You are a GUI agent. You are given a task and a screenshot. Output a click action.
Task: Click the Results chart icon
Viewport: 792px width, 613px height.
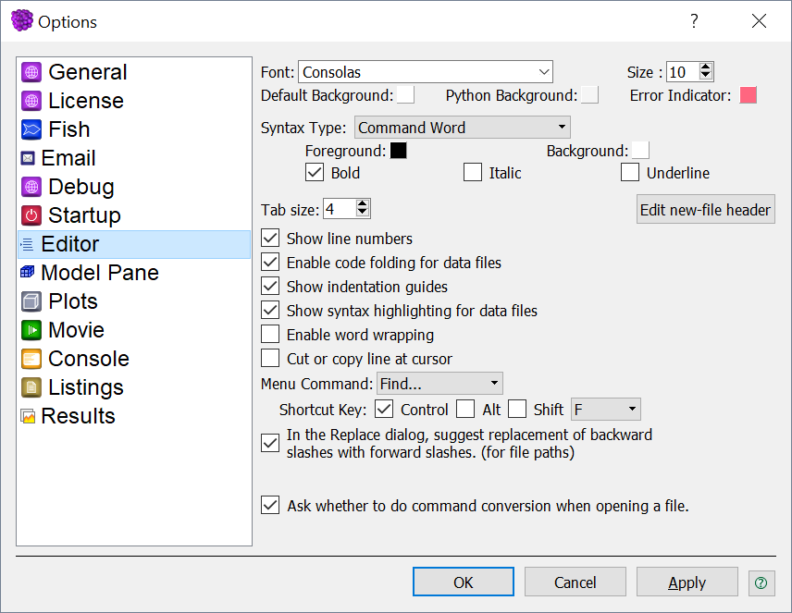click(x=28, y=416)
